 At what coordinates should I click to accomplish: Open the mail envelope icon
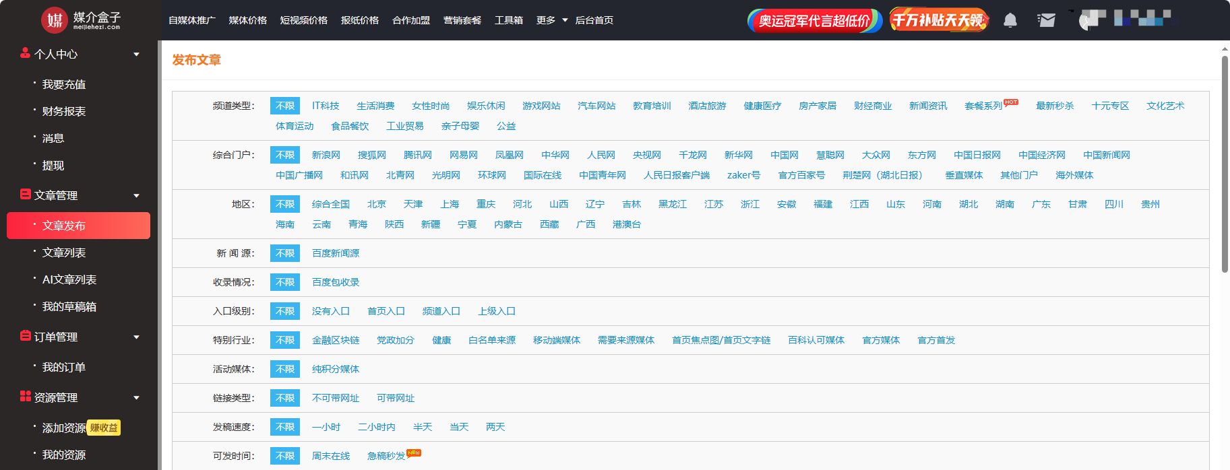click(x=1046, y=20)
